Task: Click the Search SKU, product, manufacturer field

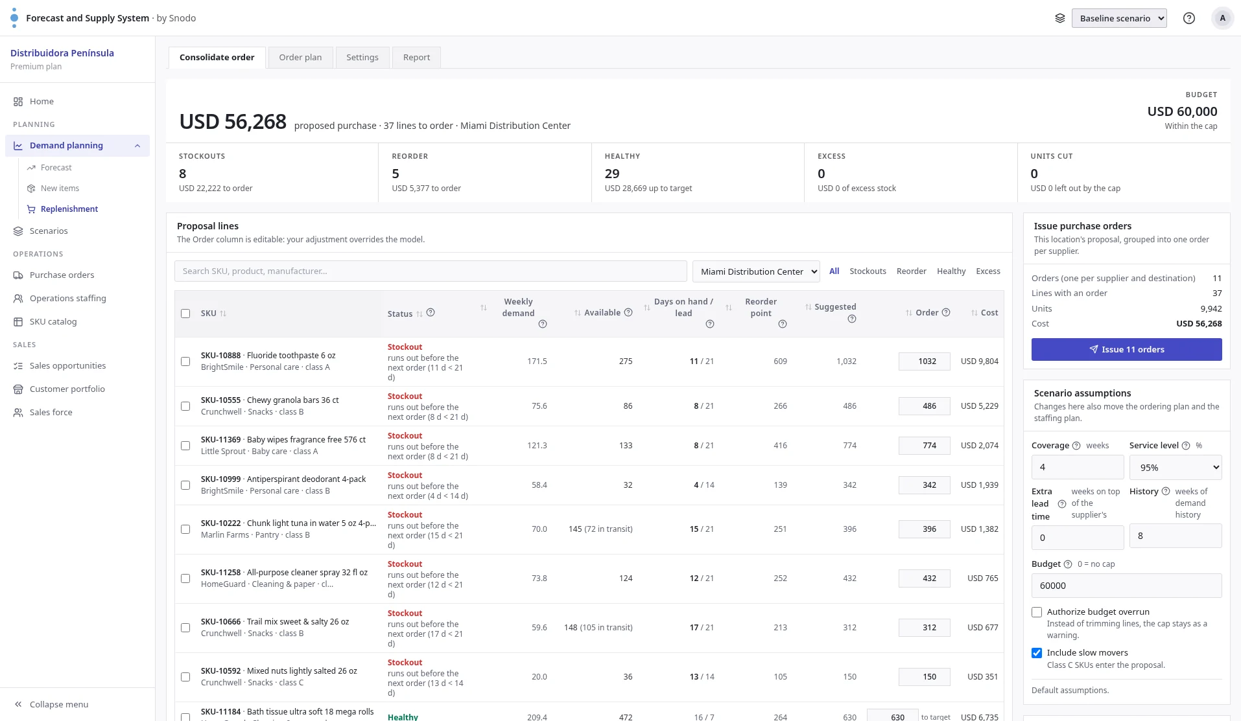Action: 431,271
